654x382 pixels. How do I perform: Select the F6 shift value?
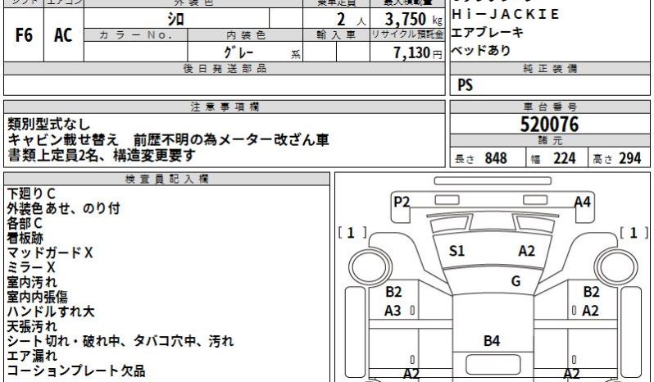[24, 35]
